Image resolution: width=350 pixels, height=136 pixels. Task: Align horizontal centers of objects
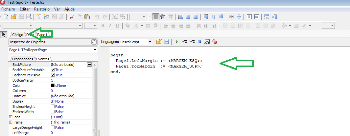(x=188, y=17)
